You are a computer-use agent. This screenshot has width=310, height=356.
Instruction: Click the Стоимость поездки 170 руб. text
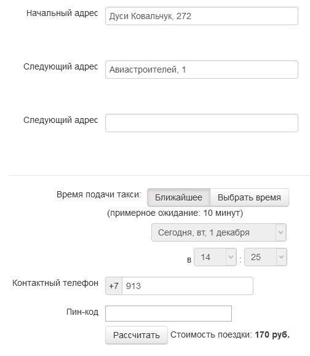click(230, 334)
